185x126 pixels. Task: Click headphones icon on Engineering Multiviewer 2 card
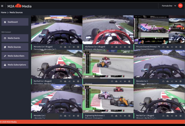coord(112,116)
